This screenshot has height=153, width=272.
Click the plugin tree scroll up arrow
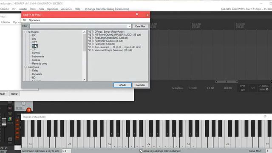(84, 32)
